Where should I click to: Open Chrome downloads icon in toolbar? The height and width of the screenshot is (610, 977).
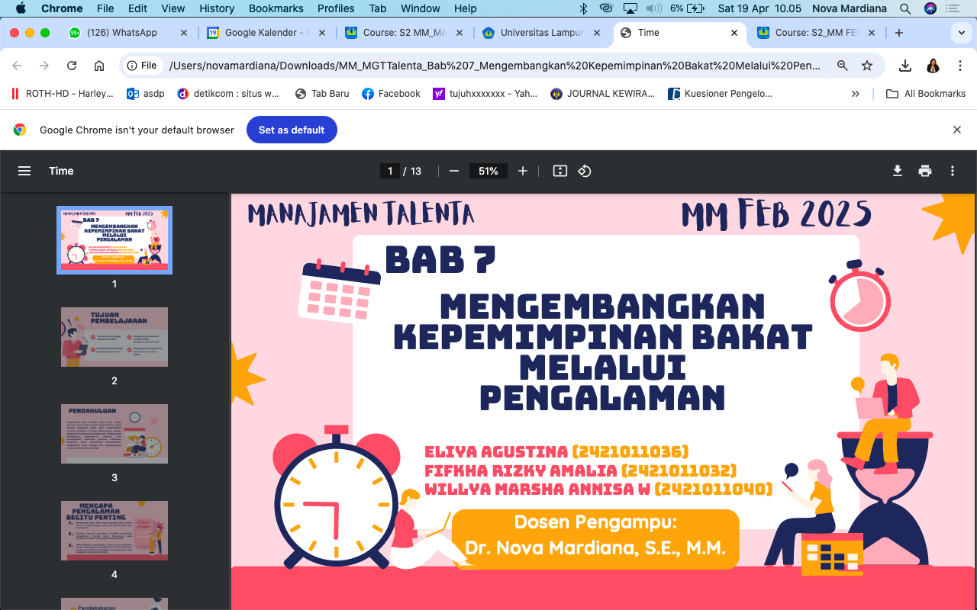click(x=905, y=66)
